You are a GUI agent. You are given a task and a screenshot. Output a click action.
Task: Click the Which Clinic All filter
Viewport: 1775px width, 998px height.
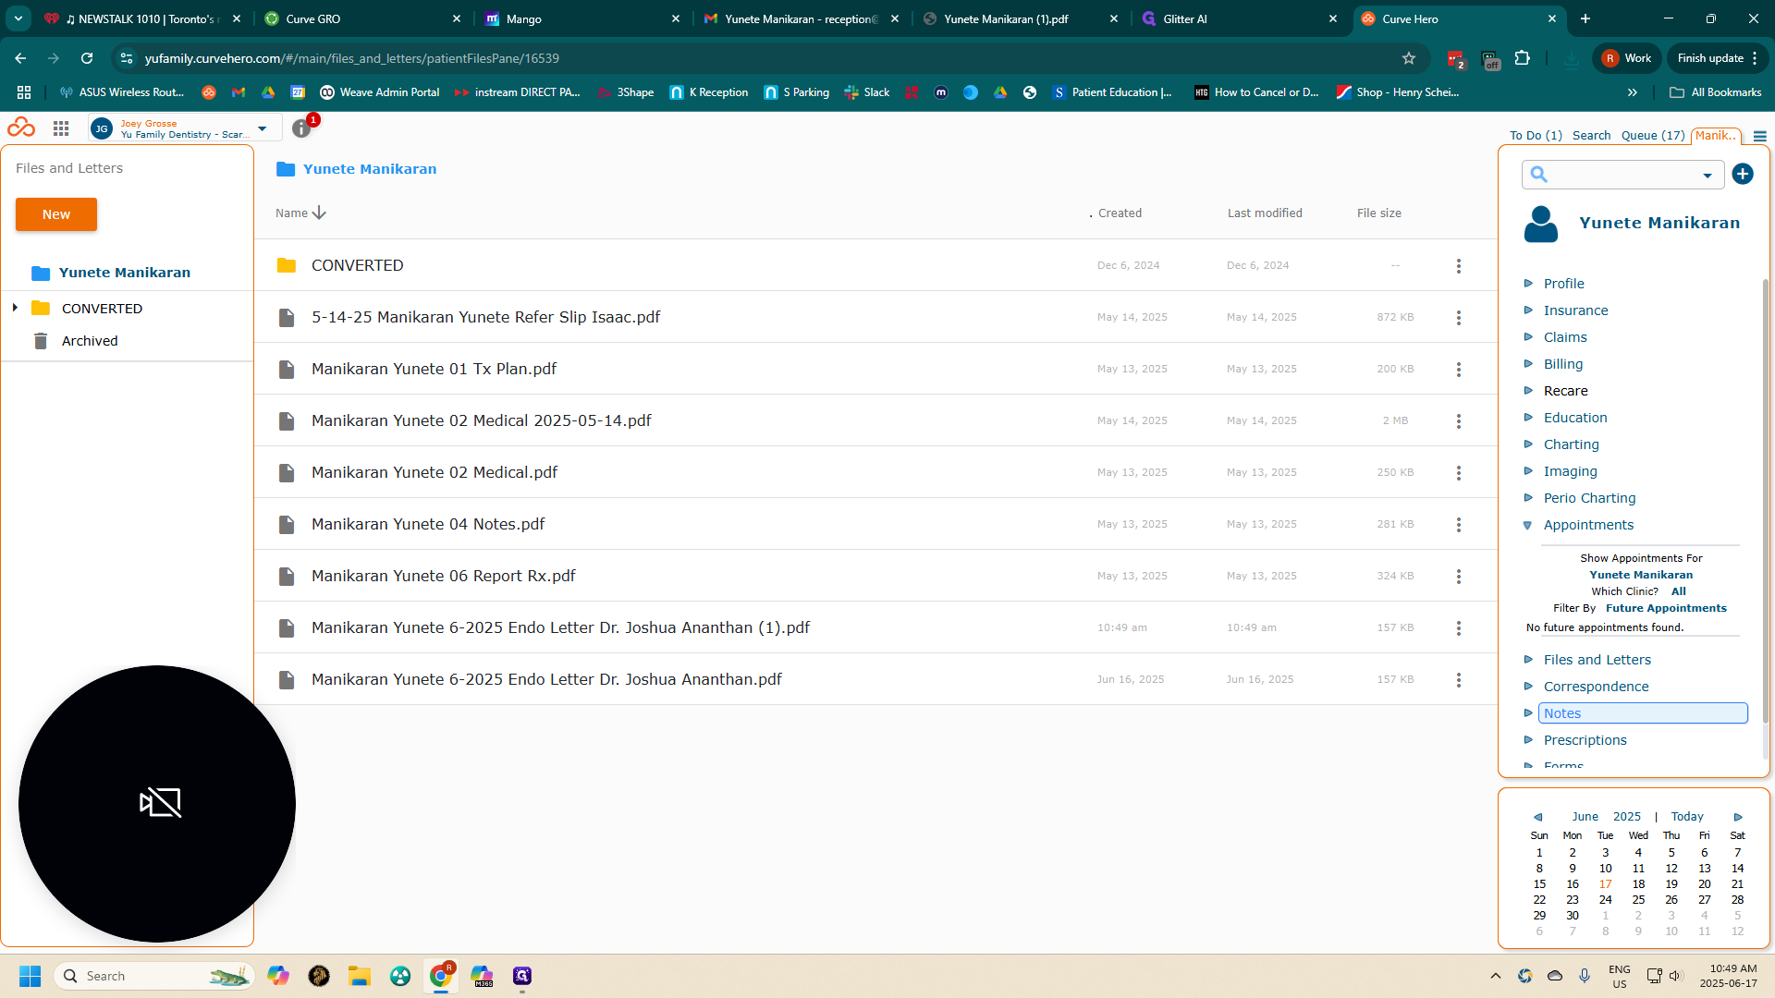click(x=1678, y=591)
